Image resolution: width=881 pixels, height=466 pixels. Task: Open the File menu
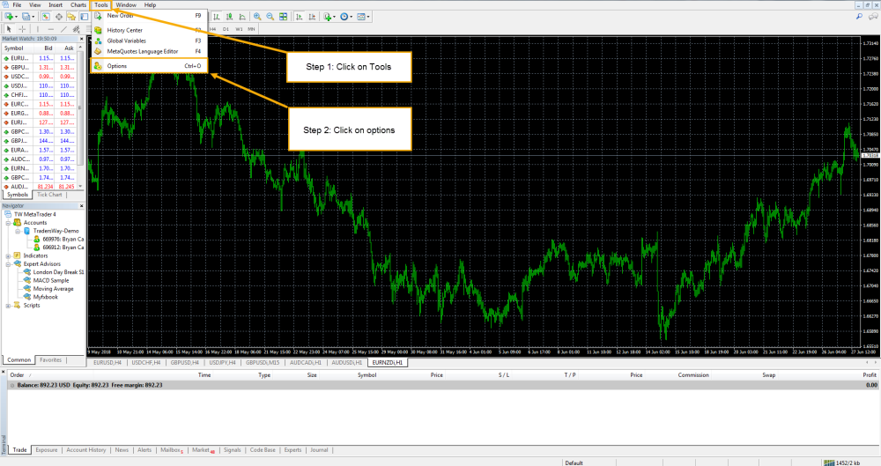(x=17, y=5)
